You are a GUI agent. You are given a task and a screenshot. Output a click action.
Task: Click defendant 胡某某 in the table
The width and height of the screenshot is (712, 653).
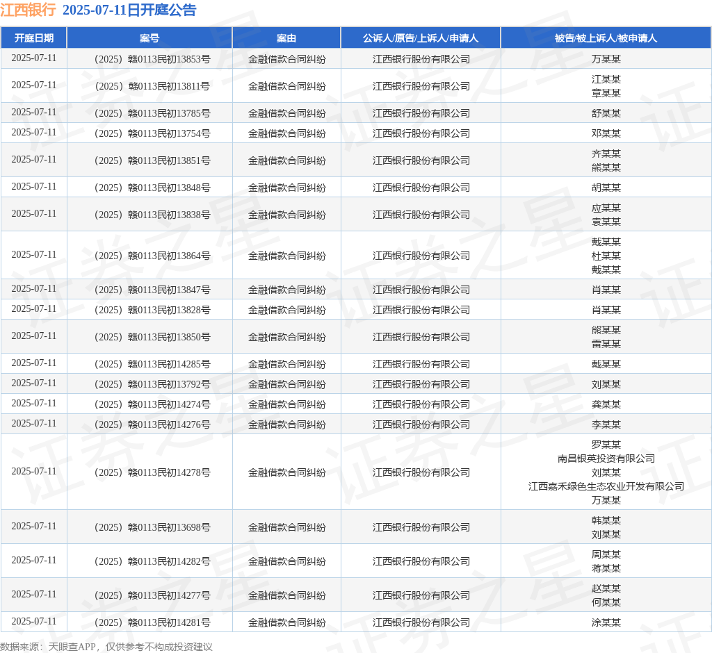pyautogui.click(x=606, y=188)
